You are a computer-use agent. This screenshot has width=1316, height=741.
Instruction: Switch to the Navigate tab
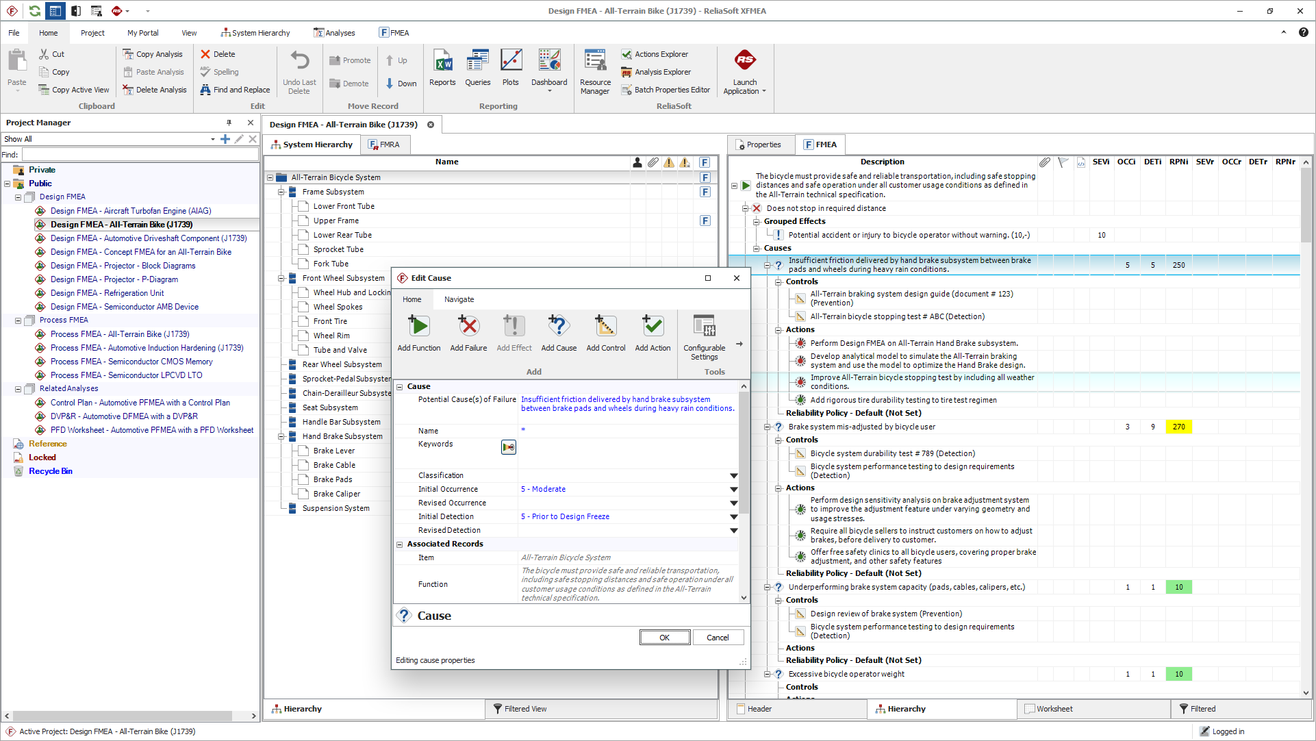tap(459, 299)
